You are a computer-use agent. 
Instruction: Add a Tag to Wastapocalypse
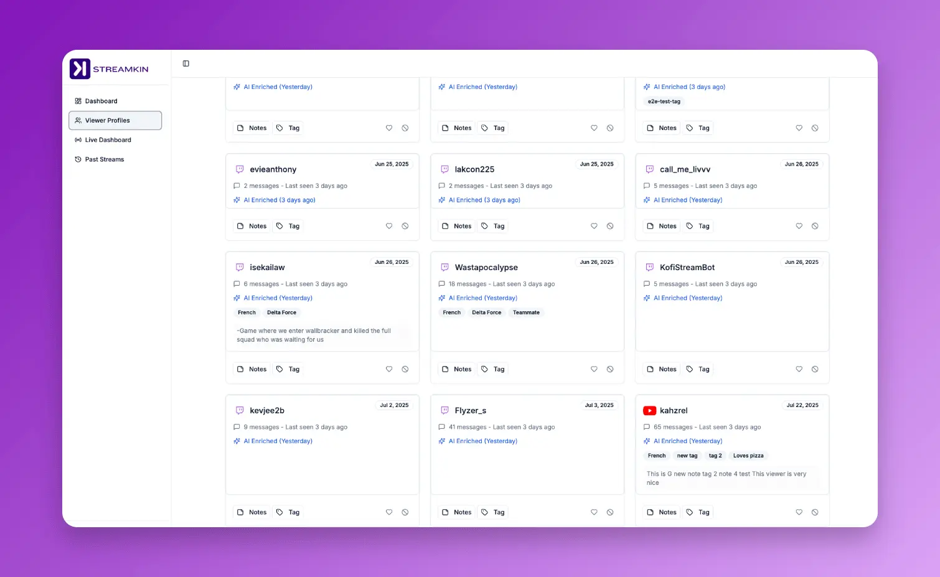493,369
